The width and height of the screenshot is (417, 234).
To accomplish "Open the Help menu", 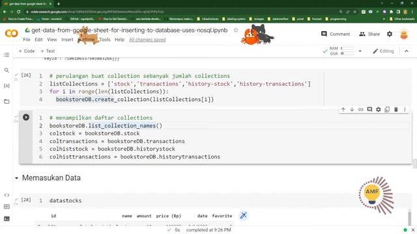I will click(x=119, y=40).
